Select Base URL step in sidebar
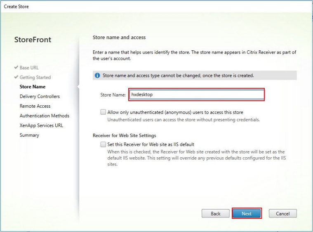 click(x=29, y=68)
